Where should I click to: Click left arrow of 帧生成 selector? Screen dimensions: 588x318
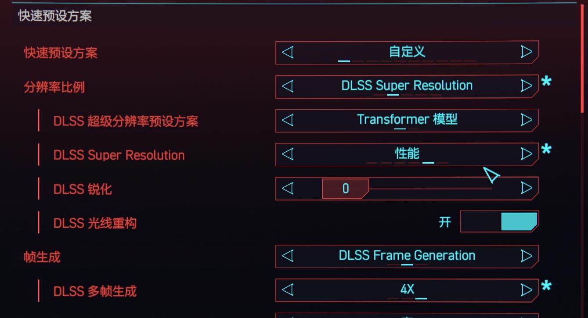coord(288,256)
